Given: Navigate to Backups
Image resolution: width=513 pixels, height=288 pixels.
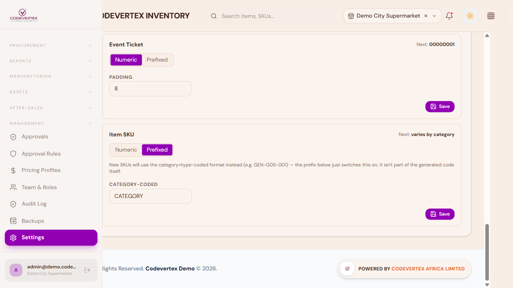Looking at the screenshot, I should [51, 221].
